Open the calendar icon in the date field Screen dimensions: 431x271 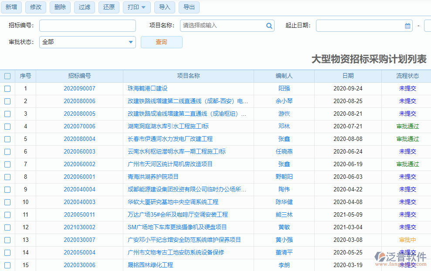[407, 26]
